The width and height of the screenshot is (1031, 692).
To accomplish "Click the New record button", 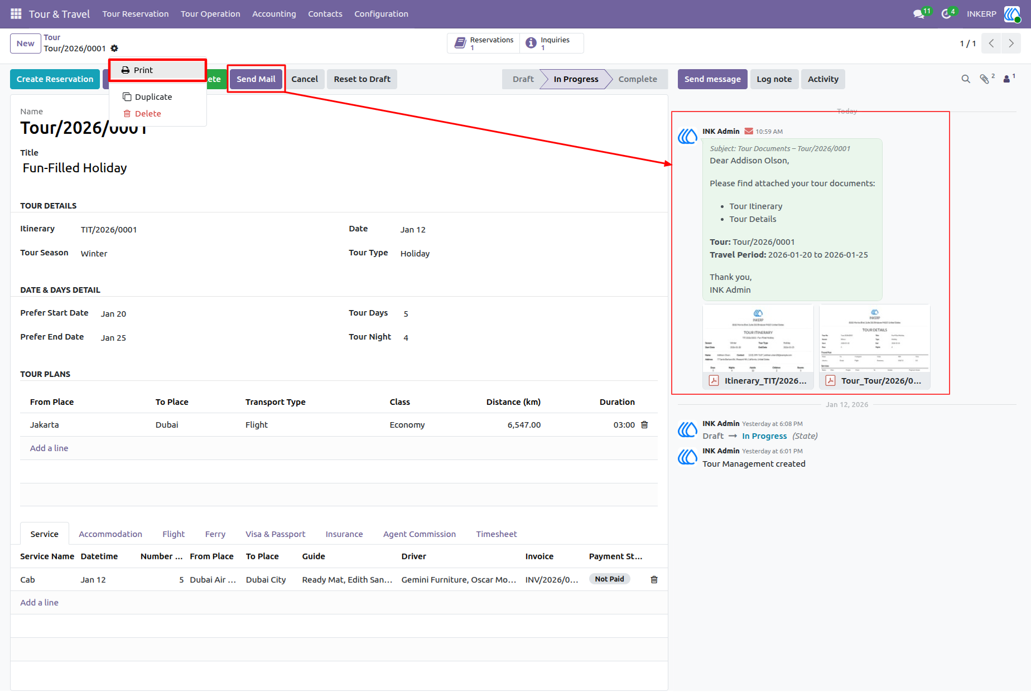I will coord(26,43).
